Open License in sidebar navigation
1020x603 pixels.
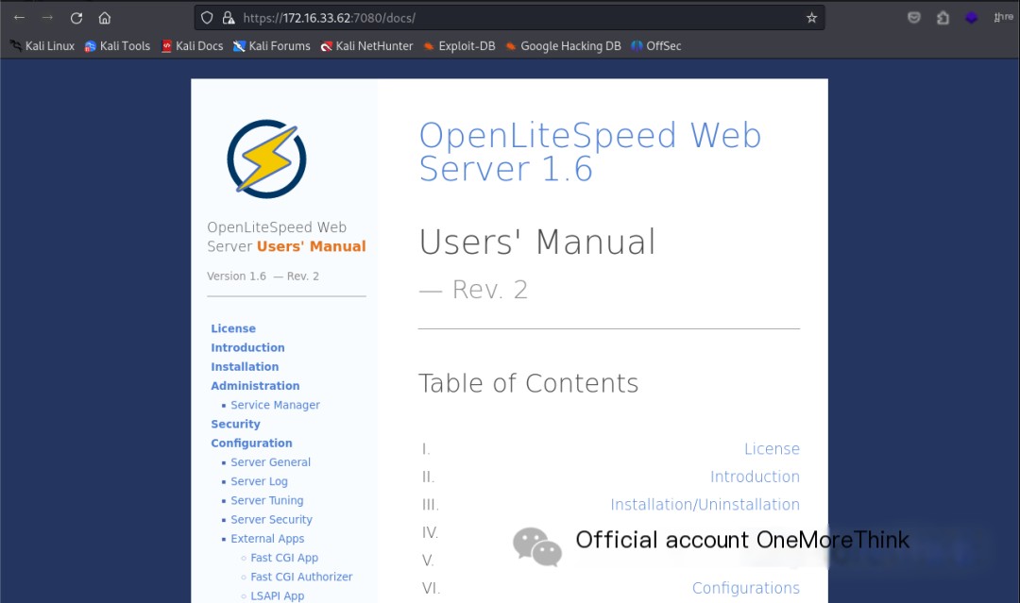[233, 328]
